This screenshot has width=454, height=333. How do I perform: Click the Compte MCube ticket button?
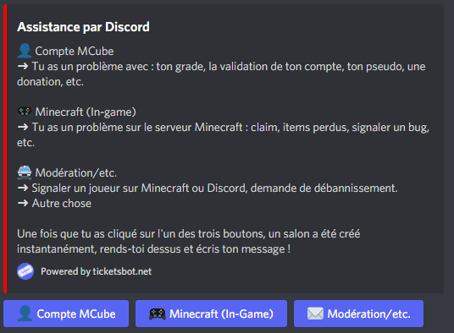click(x=66, y=314)
